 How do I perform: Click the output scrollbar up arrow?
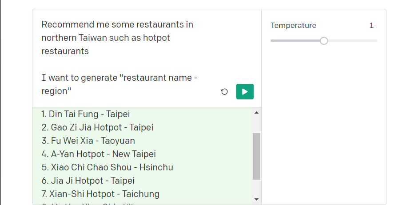[256, 113]
